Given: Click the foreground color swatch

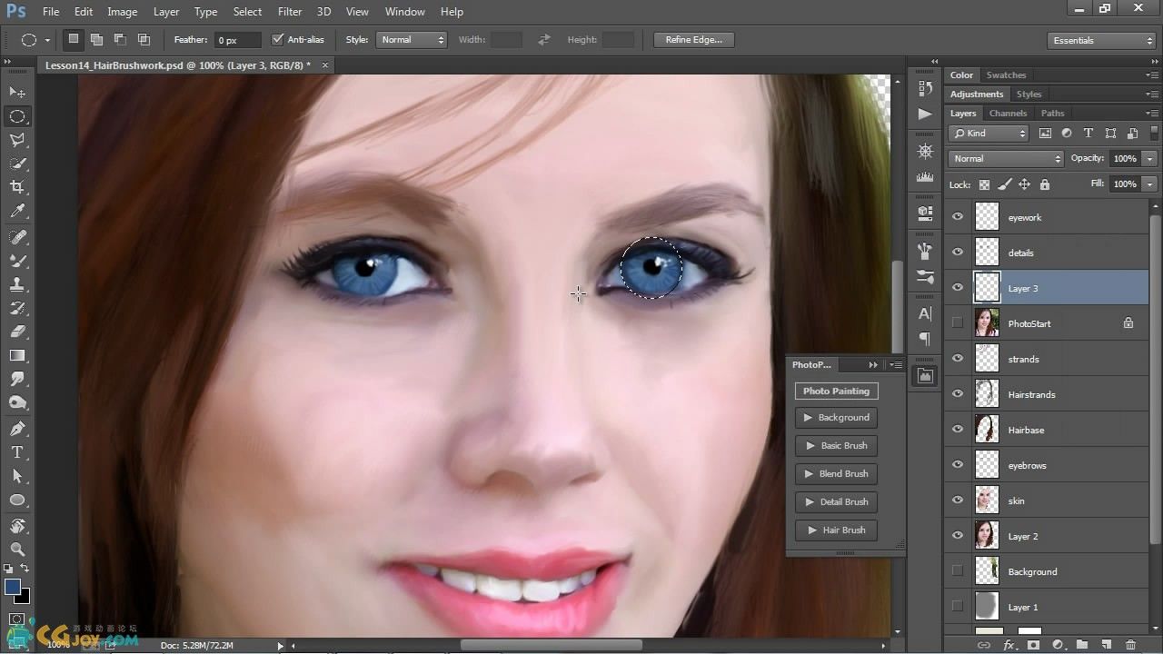Looking at the screenshot, I should tap(13, 588).
